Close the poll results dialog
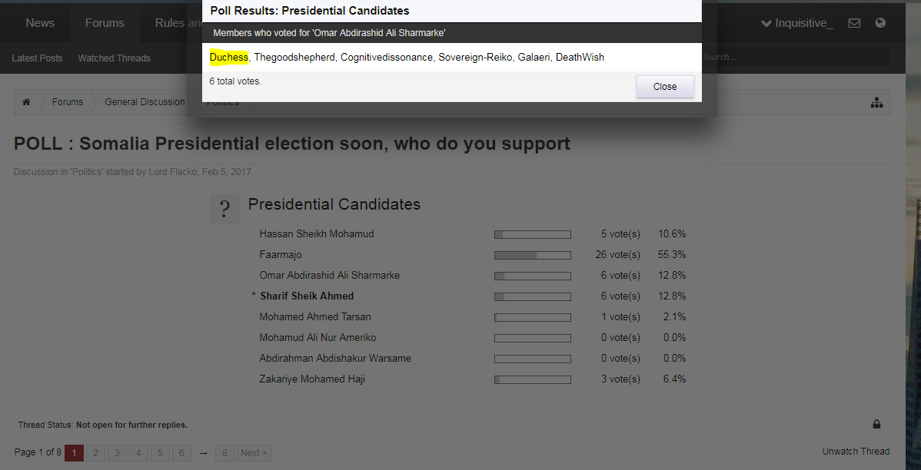921x470 pixels. 665,87
